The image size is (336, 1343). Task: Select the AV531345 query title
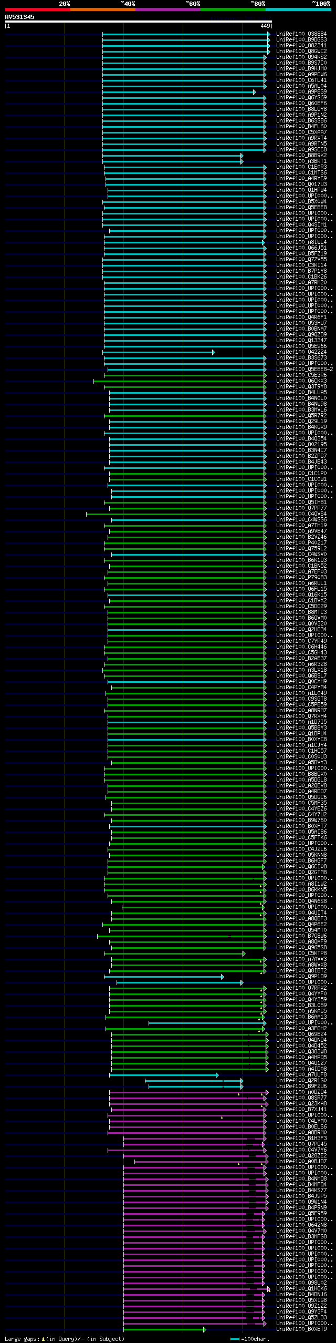[20, 17]
